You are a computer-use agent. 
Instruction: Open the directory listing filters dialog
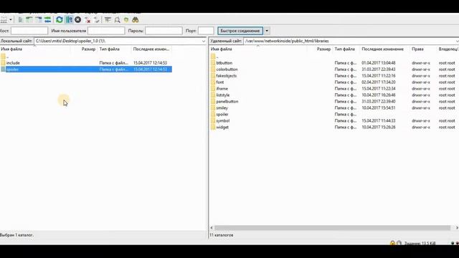tap(108, 20)
